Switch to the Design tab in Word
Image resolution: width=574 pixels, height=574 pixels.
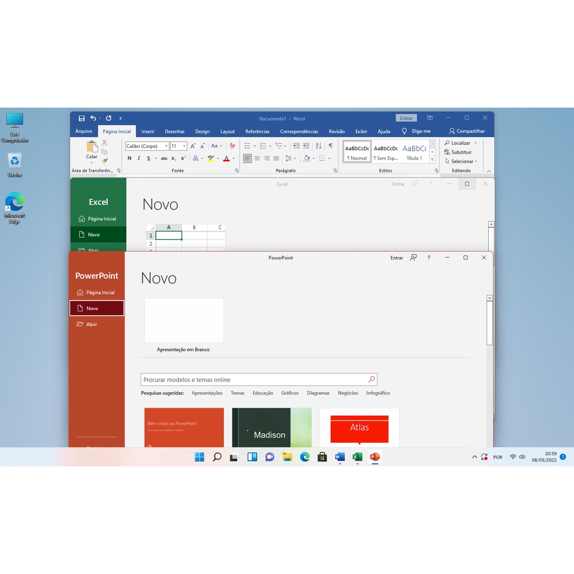click(202, 131)
